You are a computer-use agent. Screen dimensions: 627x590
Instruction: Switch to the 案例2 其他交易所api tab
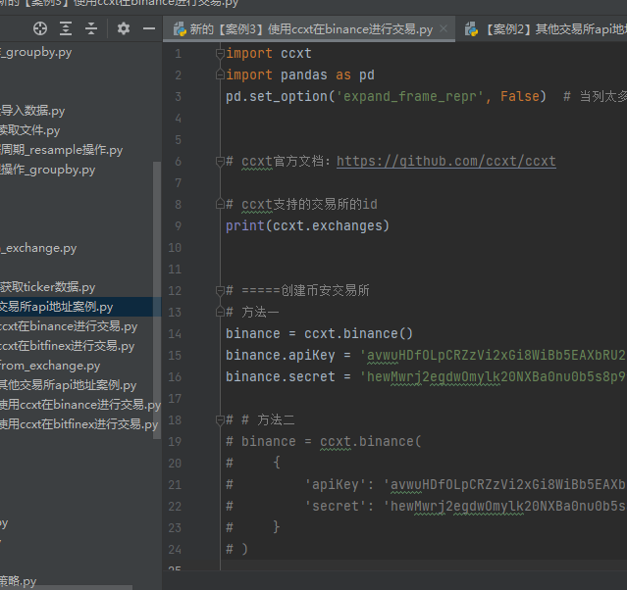point(549,29)
